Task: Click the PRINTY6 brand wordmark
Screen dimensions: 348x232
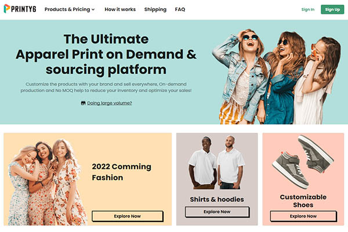Action: [x=24, y=9]
